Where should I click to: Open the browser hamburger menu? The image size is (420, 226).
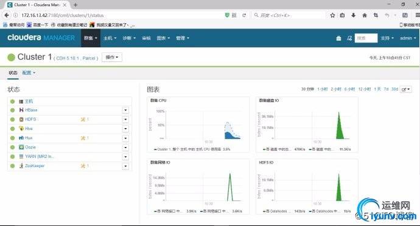tap(418, 15)
